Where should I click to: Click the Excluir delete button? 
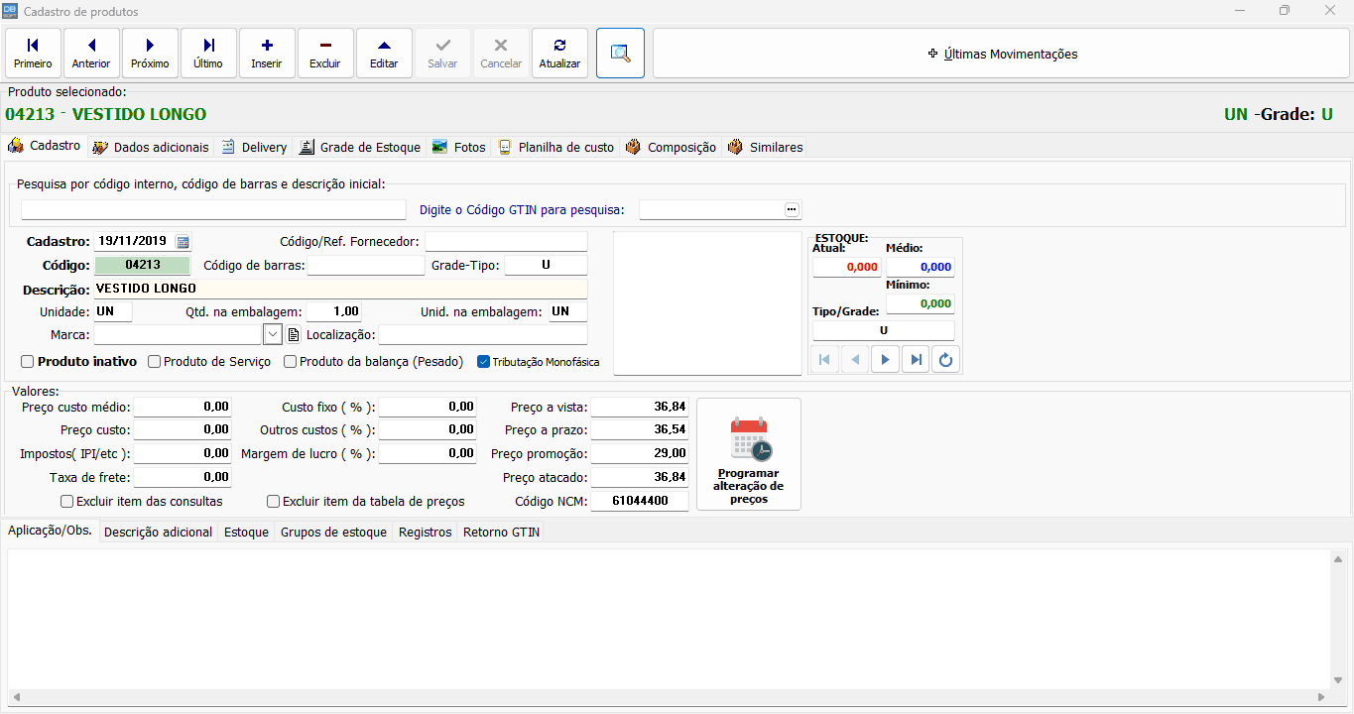pyautogui.click(x=325, y=54)
